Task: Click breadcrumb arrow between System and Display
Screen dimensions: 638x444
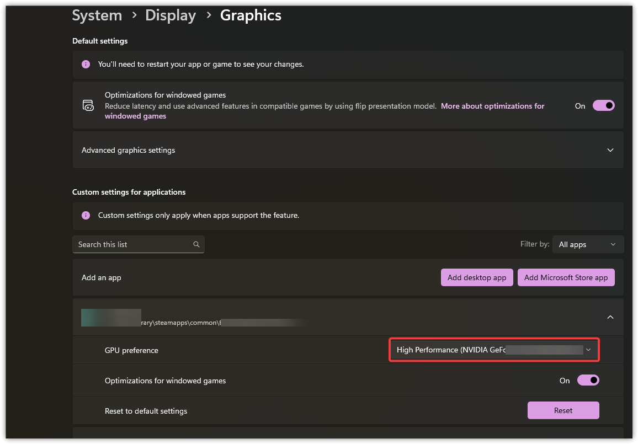Action: point(134,15)
